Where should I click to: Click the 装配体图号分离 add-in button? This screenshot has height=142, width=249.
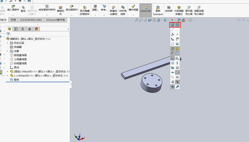(x=199, y=10)
